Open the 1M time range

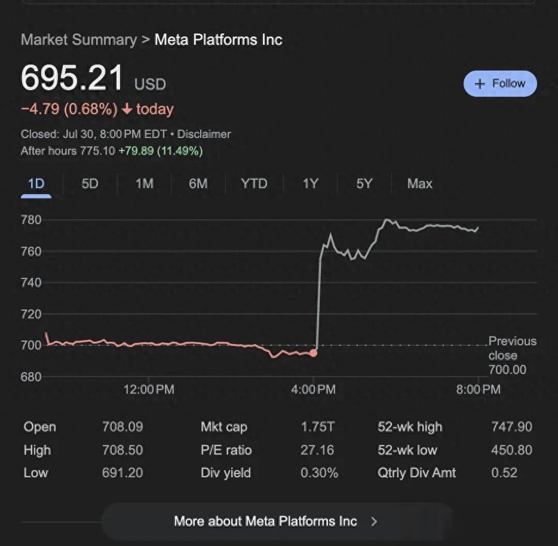click(x=143, y=184)
